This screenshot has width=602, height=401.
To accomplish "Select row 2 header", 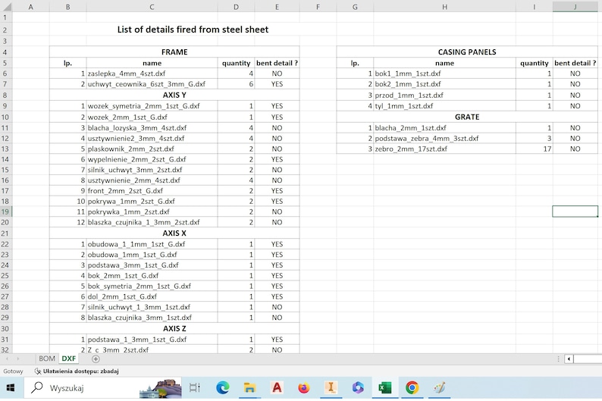I will coord(5,30).
